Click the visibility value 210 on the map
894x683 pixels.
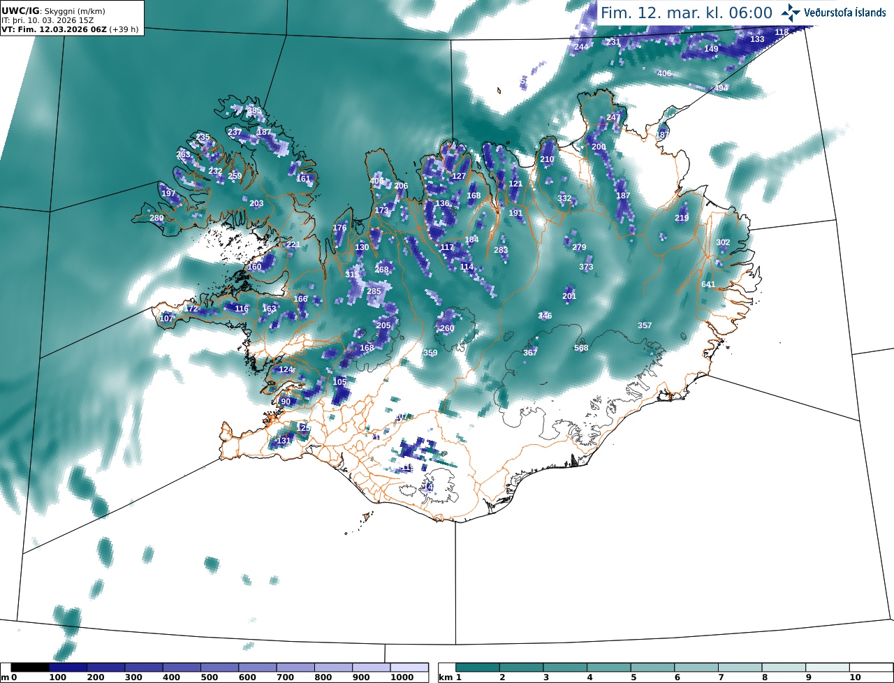click(547, 159)
